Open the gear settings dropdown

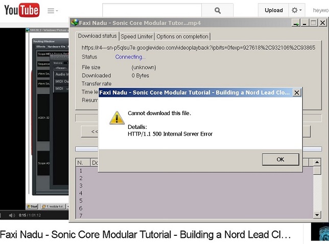[297, 10]
